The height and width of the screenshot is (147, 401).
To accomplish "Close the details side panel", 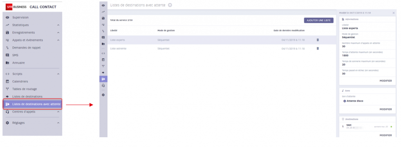I will click(x=394, y=13).
